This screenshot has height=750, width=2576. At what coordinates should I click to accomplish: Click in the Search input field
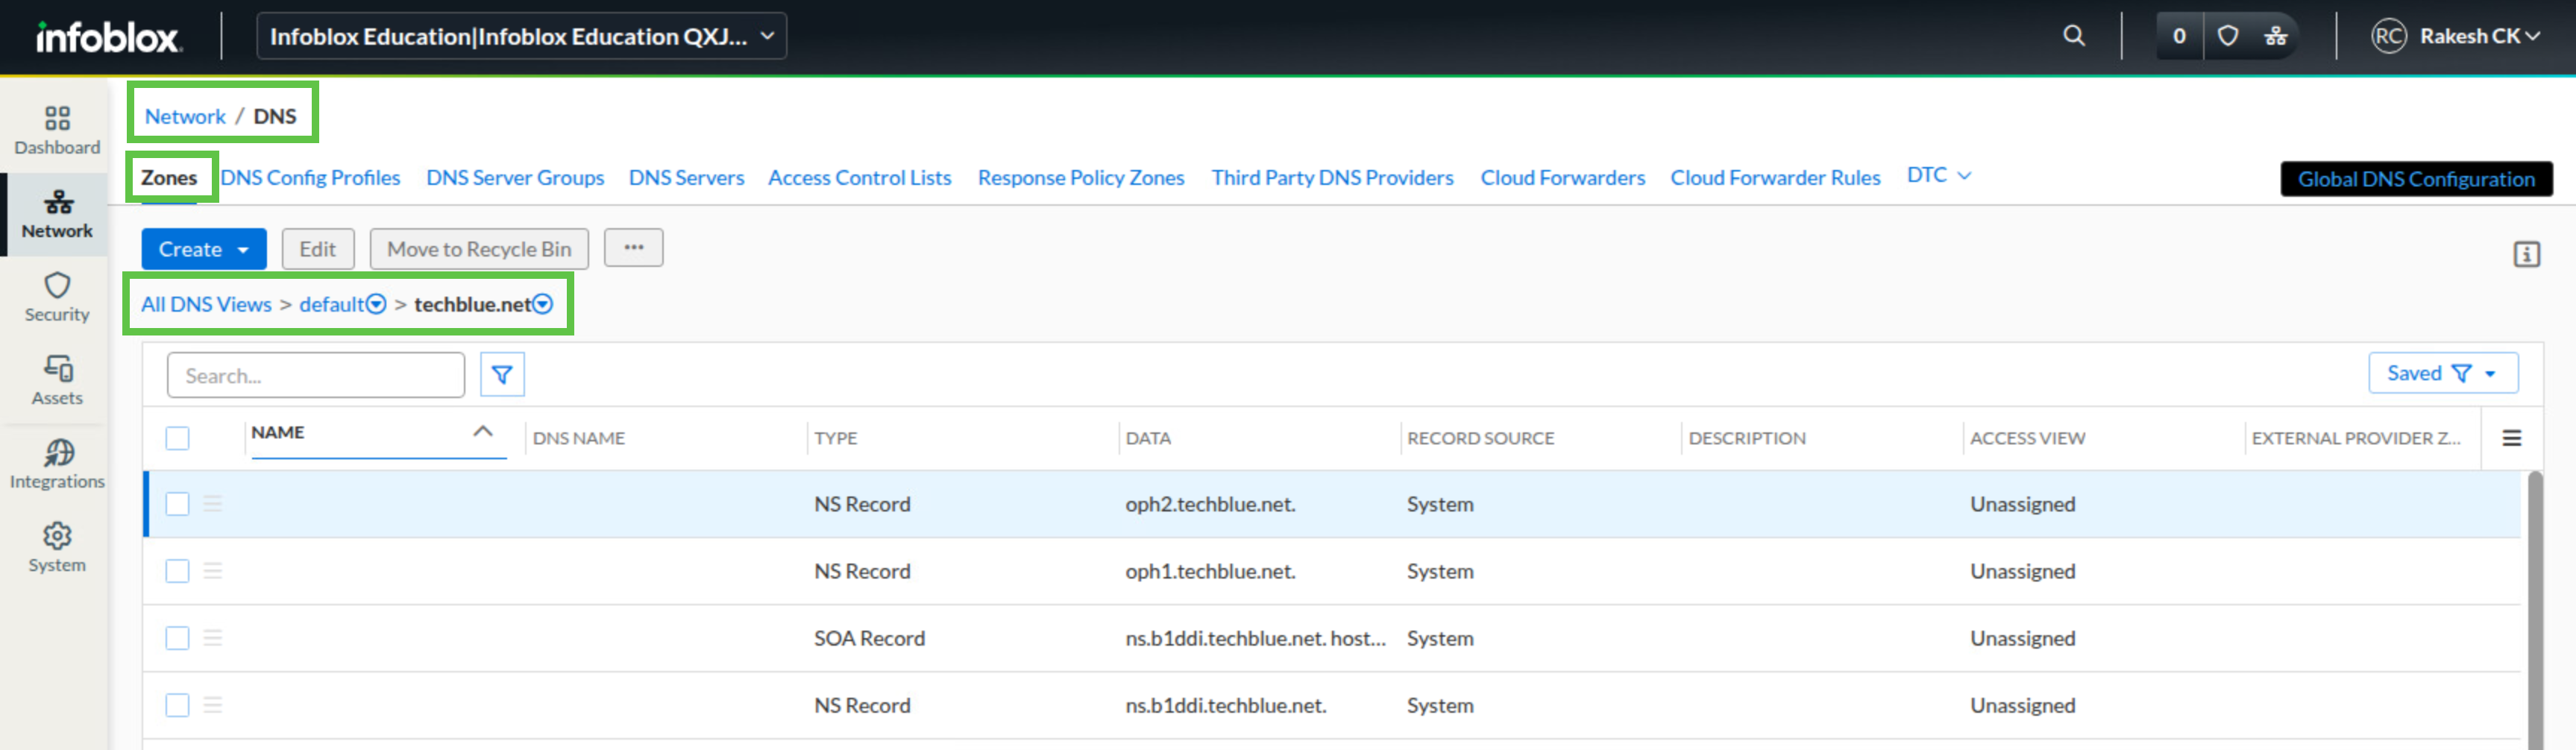pyautogui.click(x=316, y=375)
